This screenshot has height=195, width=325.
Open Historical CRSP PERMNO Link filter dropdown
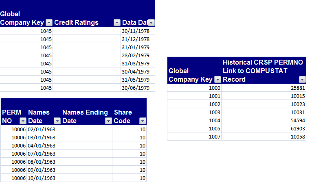click(302, 79)
